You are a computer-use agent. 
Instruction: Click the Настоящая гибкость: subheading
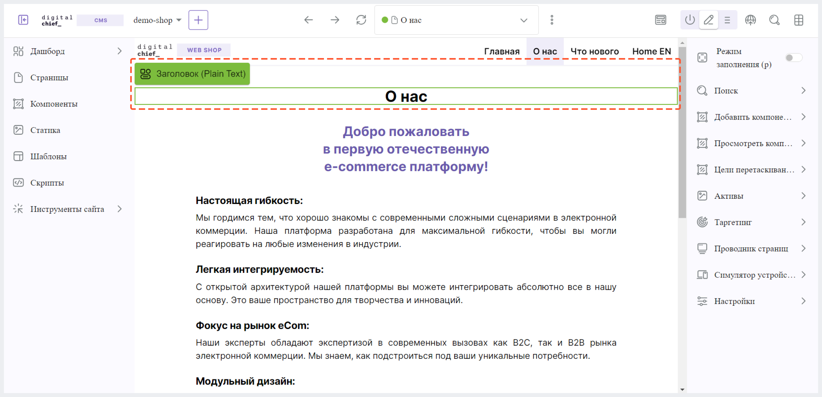click(249, 200)
